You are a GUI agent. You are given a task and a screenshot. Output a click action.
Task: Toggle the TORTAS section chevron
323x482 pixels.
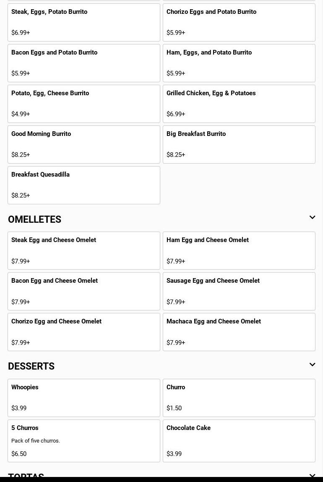tap(312, 476)
